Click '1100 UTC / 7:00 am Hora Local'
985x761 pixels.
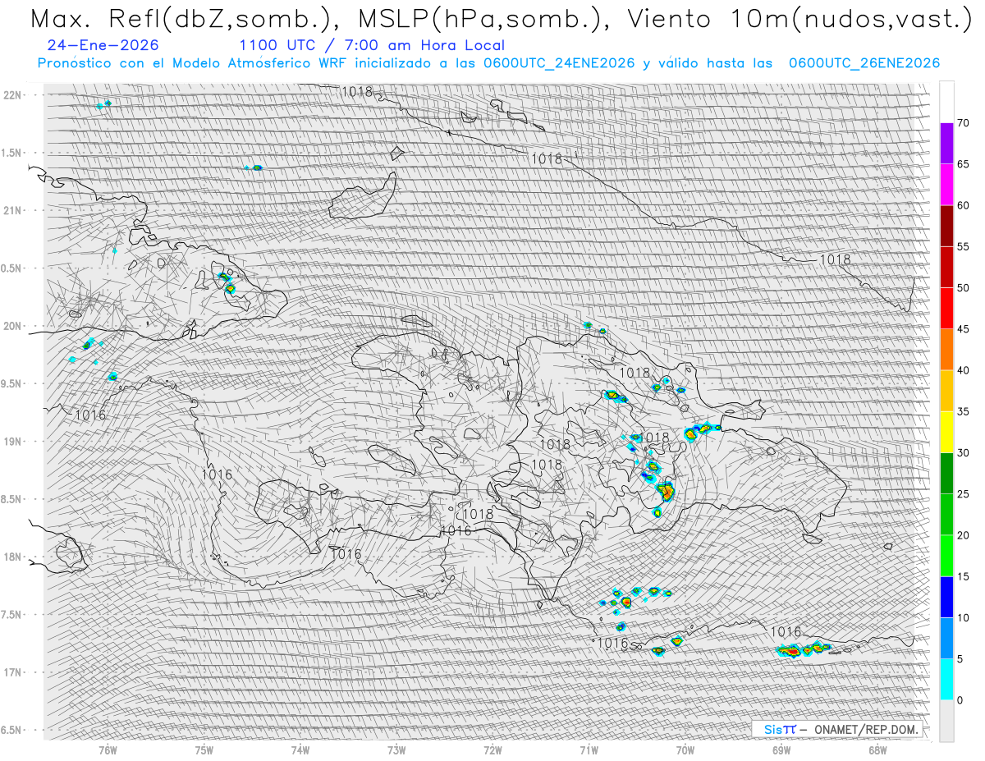(372, 45)
